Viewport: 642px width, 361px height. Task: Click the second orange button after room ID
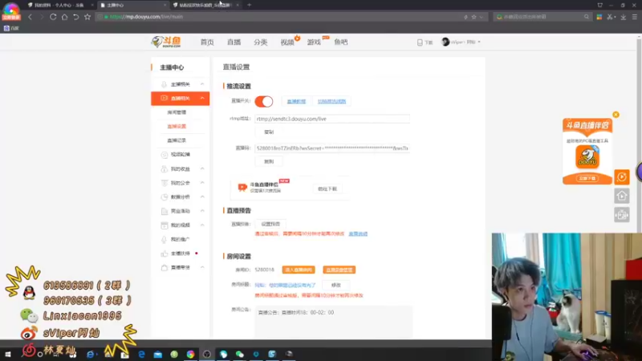(339, 270)
